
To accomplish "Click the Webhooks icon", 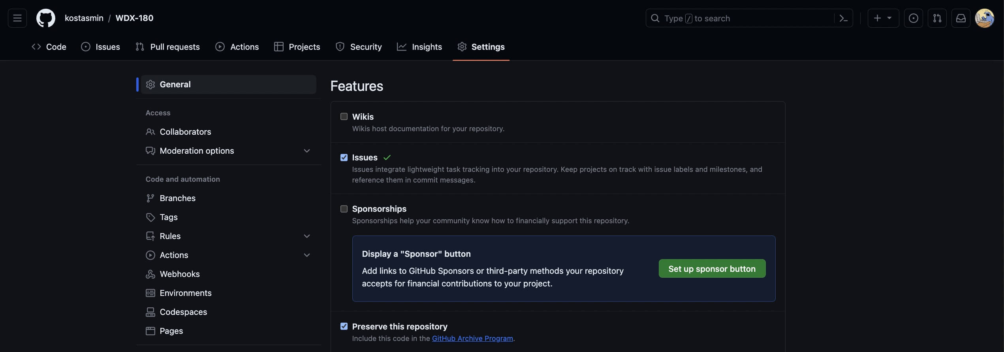I will pos(150,274).
